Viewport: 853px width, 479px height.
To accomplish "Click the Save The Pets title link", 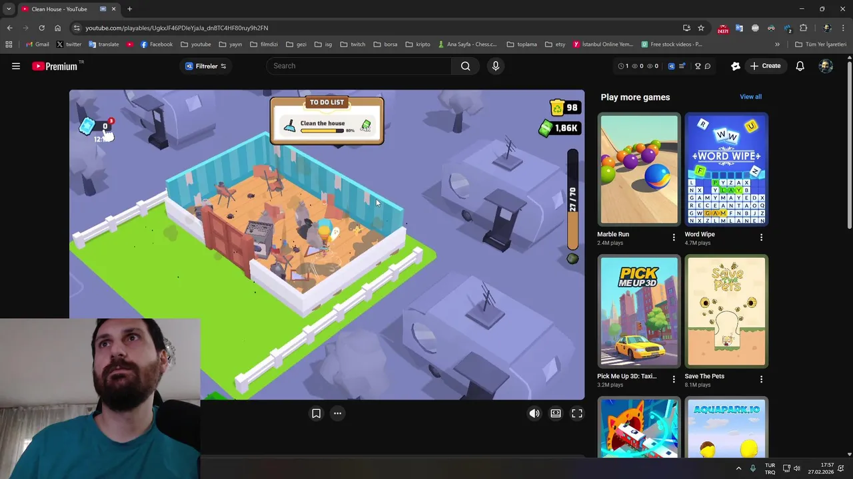I will pos(704,376).
